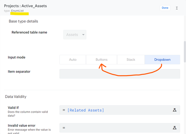Screen dimensions: 186x134
Task: Select Stack input mode
Action: click(131, 59)
